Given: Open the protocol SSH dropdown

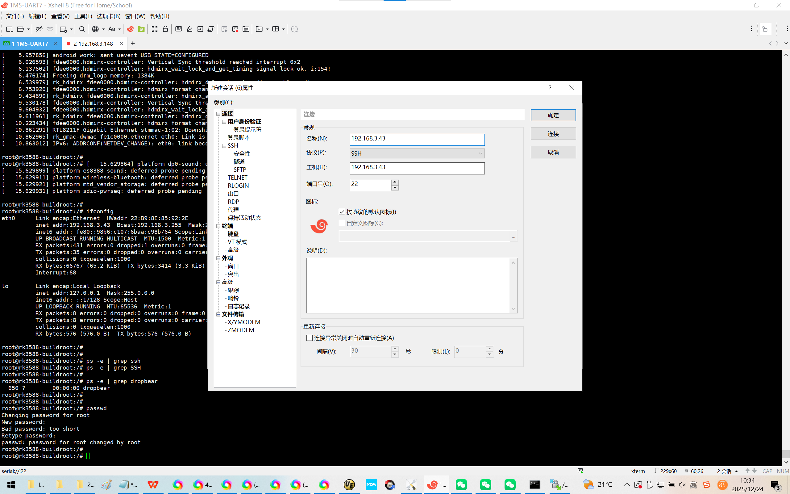Looking at the screenshot, I should click(417, 153).
